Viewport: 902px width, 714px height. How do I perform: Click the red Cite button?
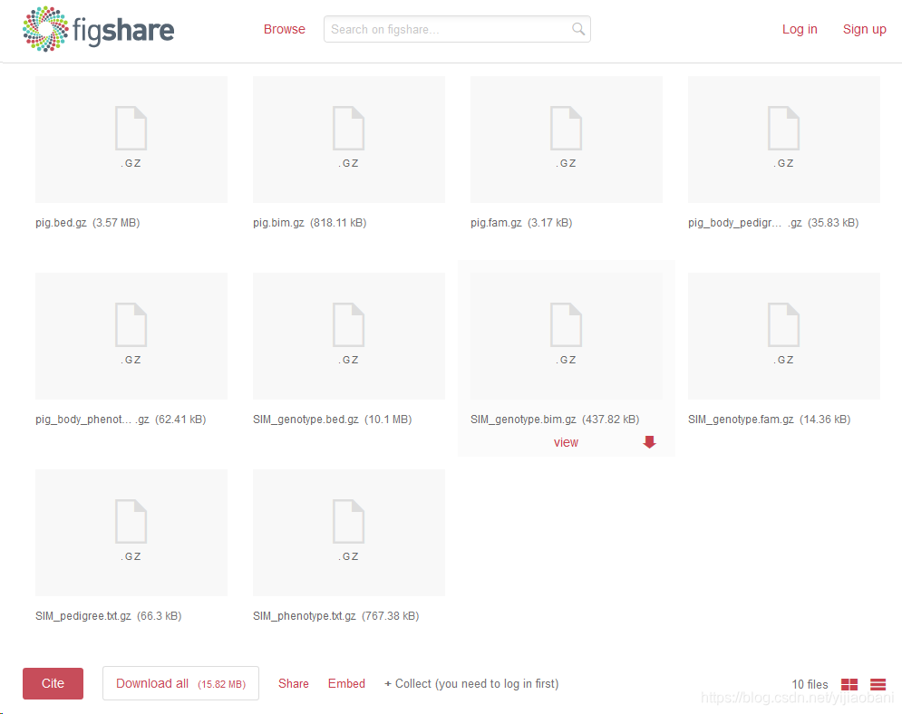point(53,683)
